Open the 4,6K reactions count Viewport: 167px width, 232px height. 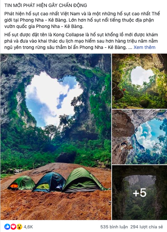tap(28, 227)
